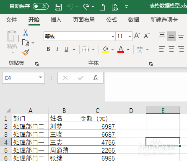This screenshot has width=187, height=161.
Task: Toggle Underline formatting
Action: tap(67, 49)
